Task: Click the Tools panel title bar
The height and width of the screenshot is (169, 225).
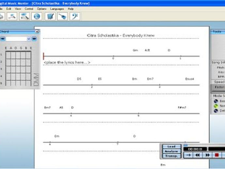Action: (218, 32)
